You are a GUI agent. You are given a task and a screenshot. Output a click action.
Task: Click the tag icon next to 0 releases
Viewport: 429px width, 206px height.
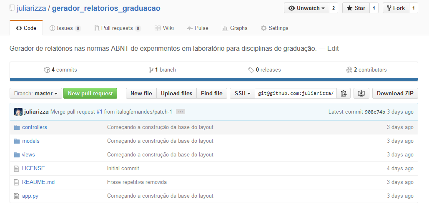251,70
